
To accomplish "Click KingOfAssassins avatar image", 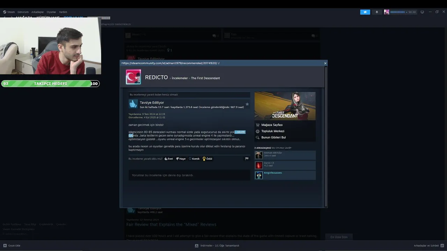I will click(259, 175).
